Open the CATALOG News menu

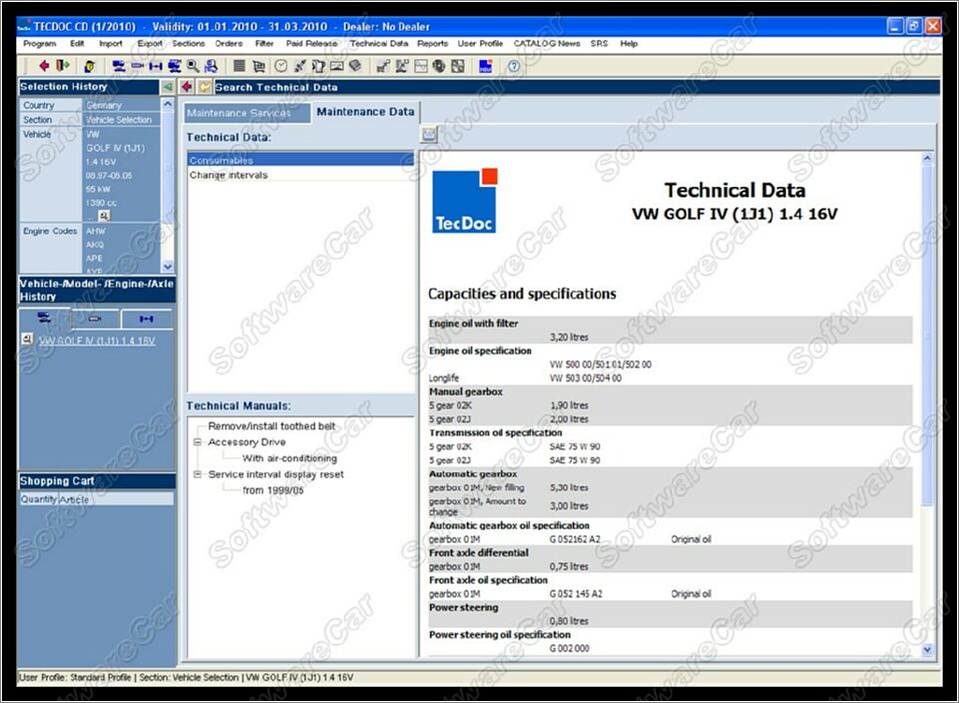(x=547, y=44)
